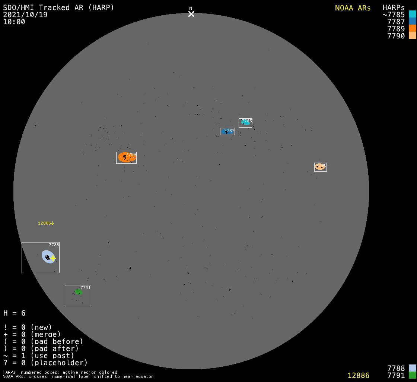The image size is (417, 382).
Task: Click the light blue legend swatch for 7788
Action: pos(412,368)
